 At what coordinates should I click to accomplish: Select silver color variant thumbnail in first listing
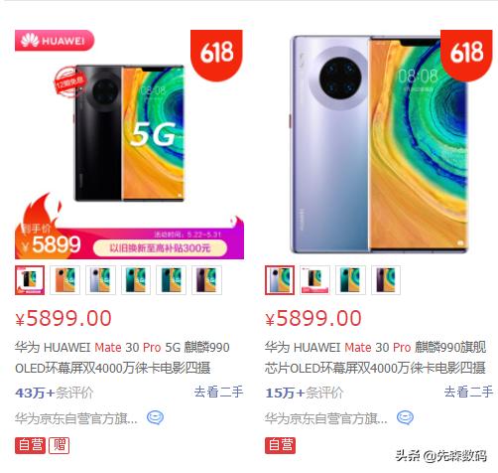pyautogui.click(x=100, y=280)
